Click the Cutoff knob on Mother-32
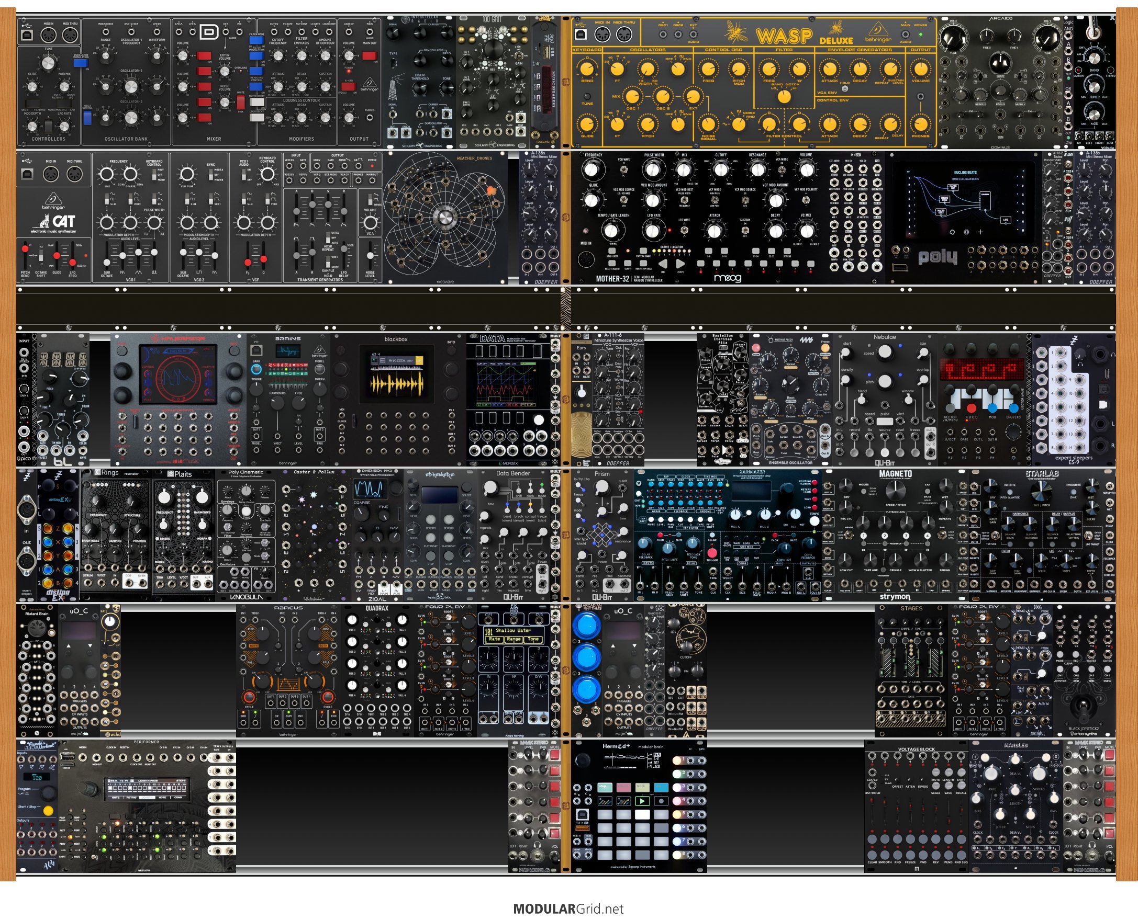Screen dimensions: 1138x920 click(x=721, y=169)
